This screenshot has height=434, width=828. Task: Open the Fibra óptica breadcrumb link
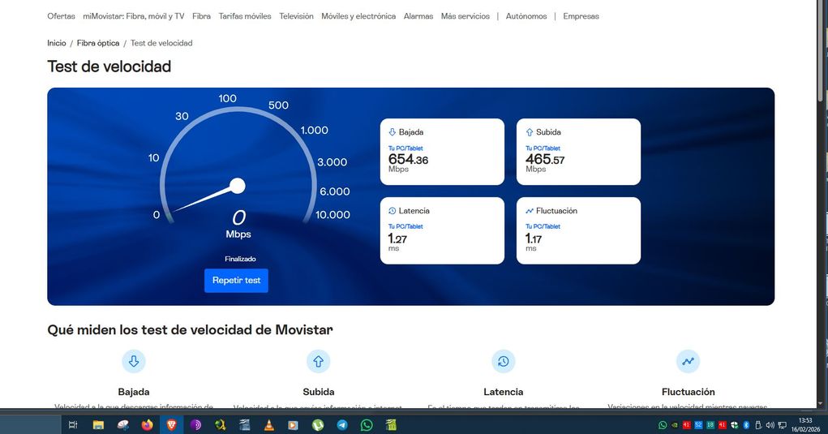point(98,43)
